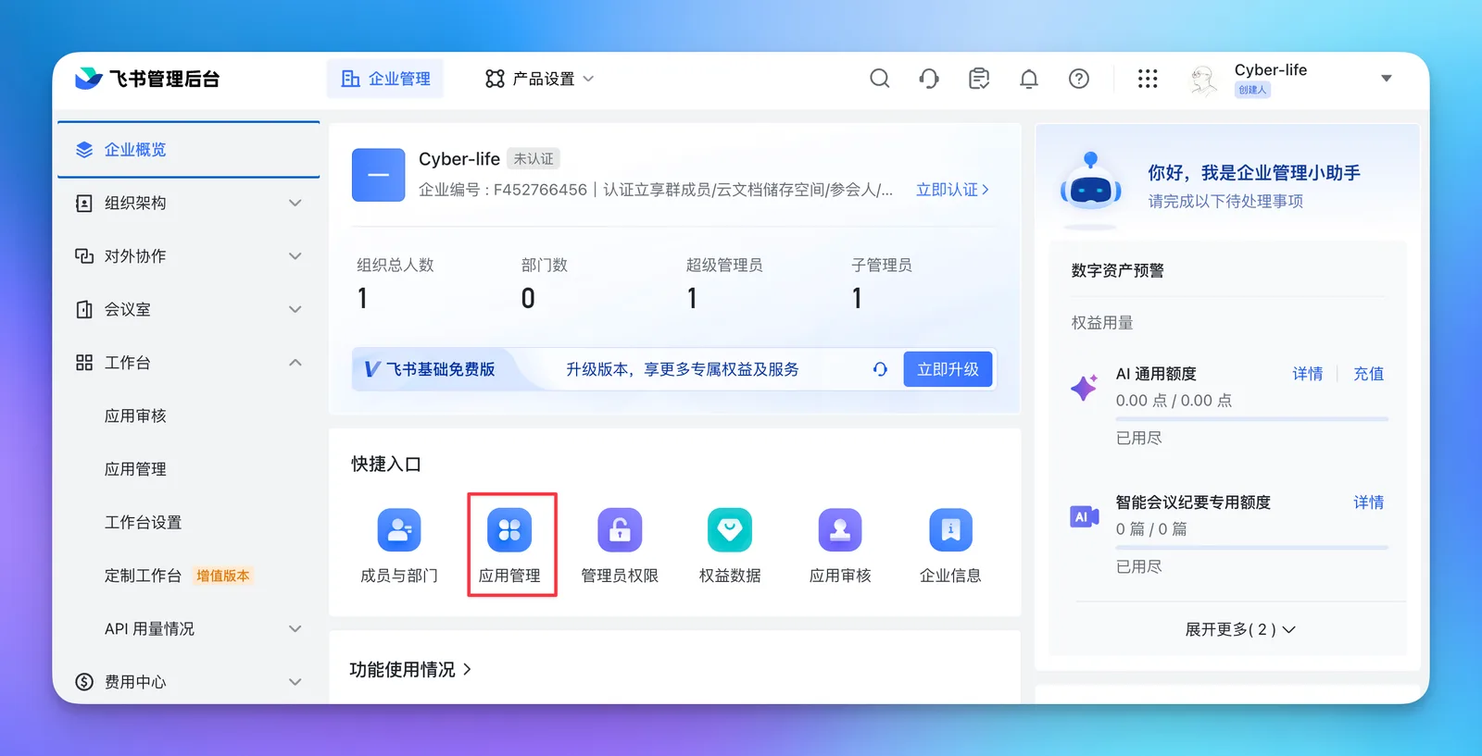Click the 子管理员 count
This screenshot has height=756, width=1482.
pyautogui.click(x=857, y=298)
